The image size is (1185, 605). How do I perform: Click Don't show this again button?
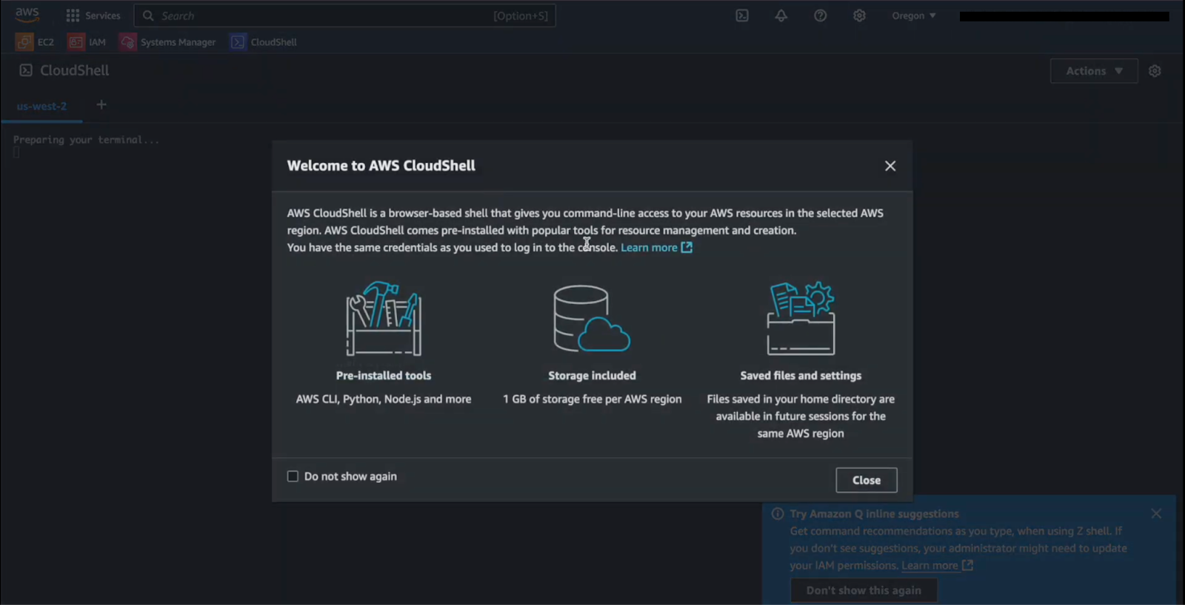(864, 590)
